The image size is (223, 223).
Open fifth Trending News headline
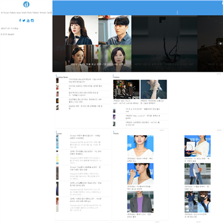tap(85, 107)
